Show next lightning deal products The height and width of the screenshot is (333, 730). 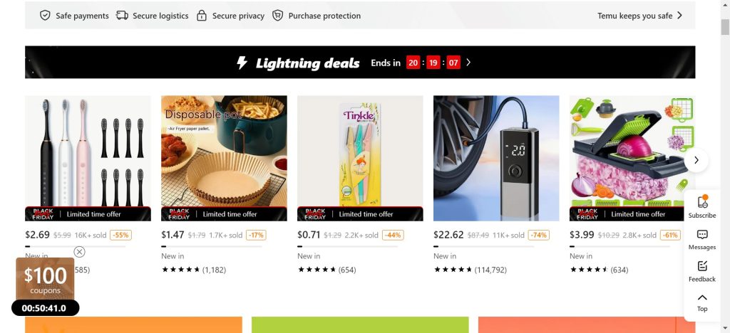(x=696, y=160)
